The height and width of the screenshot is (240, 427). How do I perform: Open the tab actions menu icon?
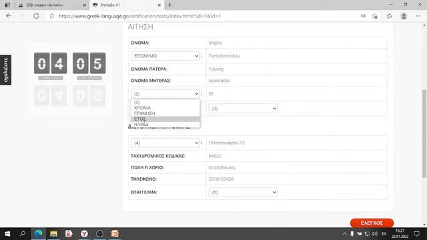click(x=7, y=5)
